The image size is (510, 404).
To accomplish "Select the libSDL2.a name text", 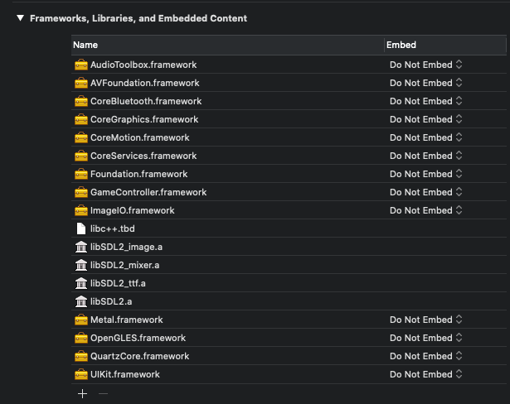I will coord(111,301).
